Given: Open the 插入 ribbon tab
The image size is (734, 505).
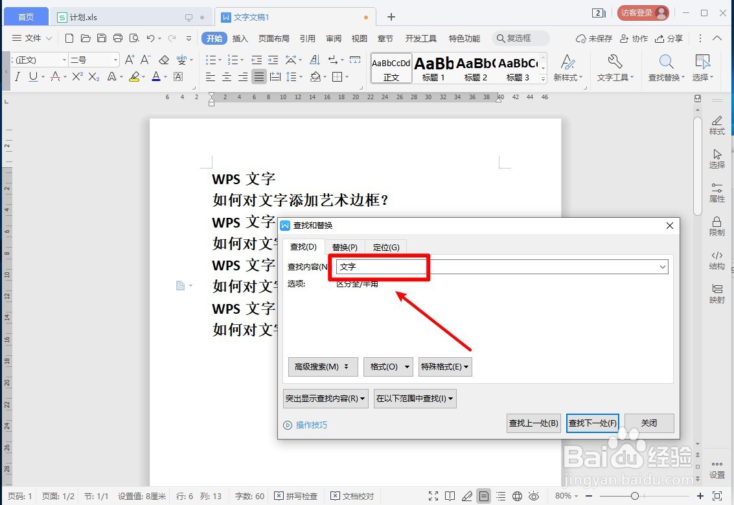Looking at the screenshot, I should tap(240, 38).
